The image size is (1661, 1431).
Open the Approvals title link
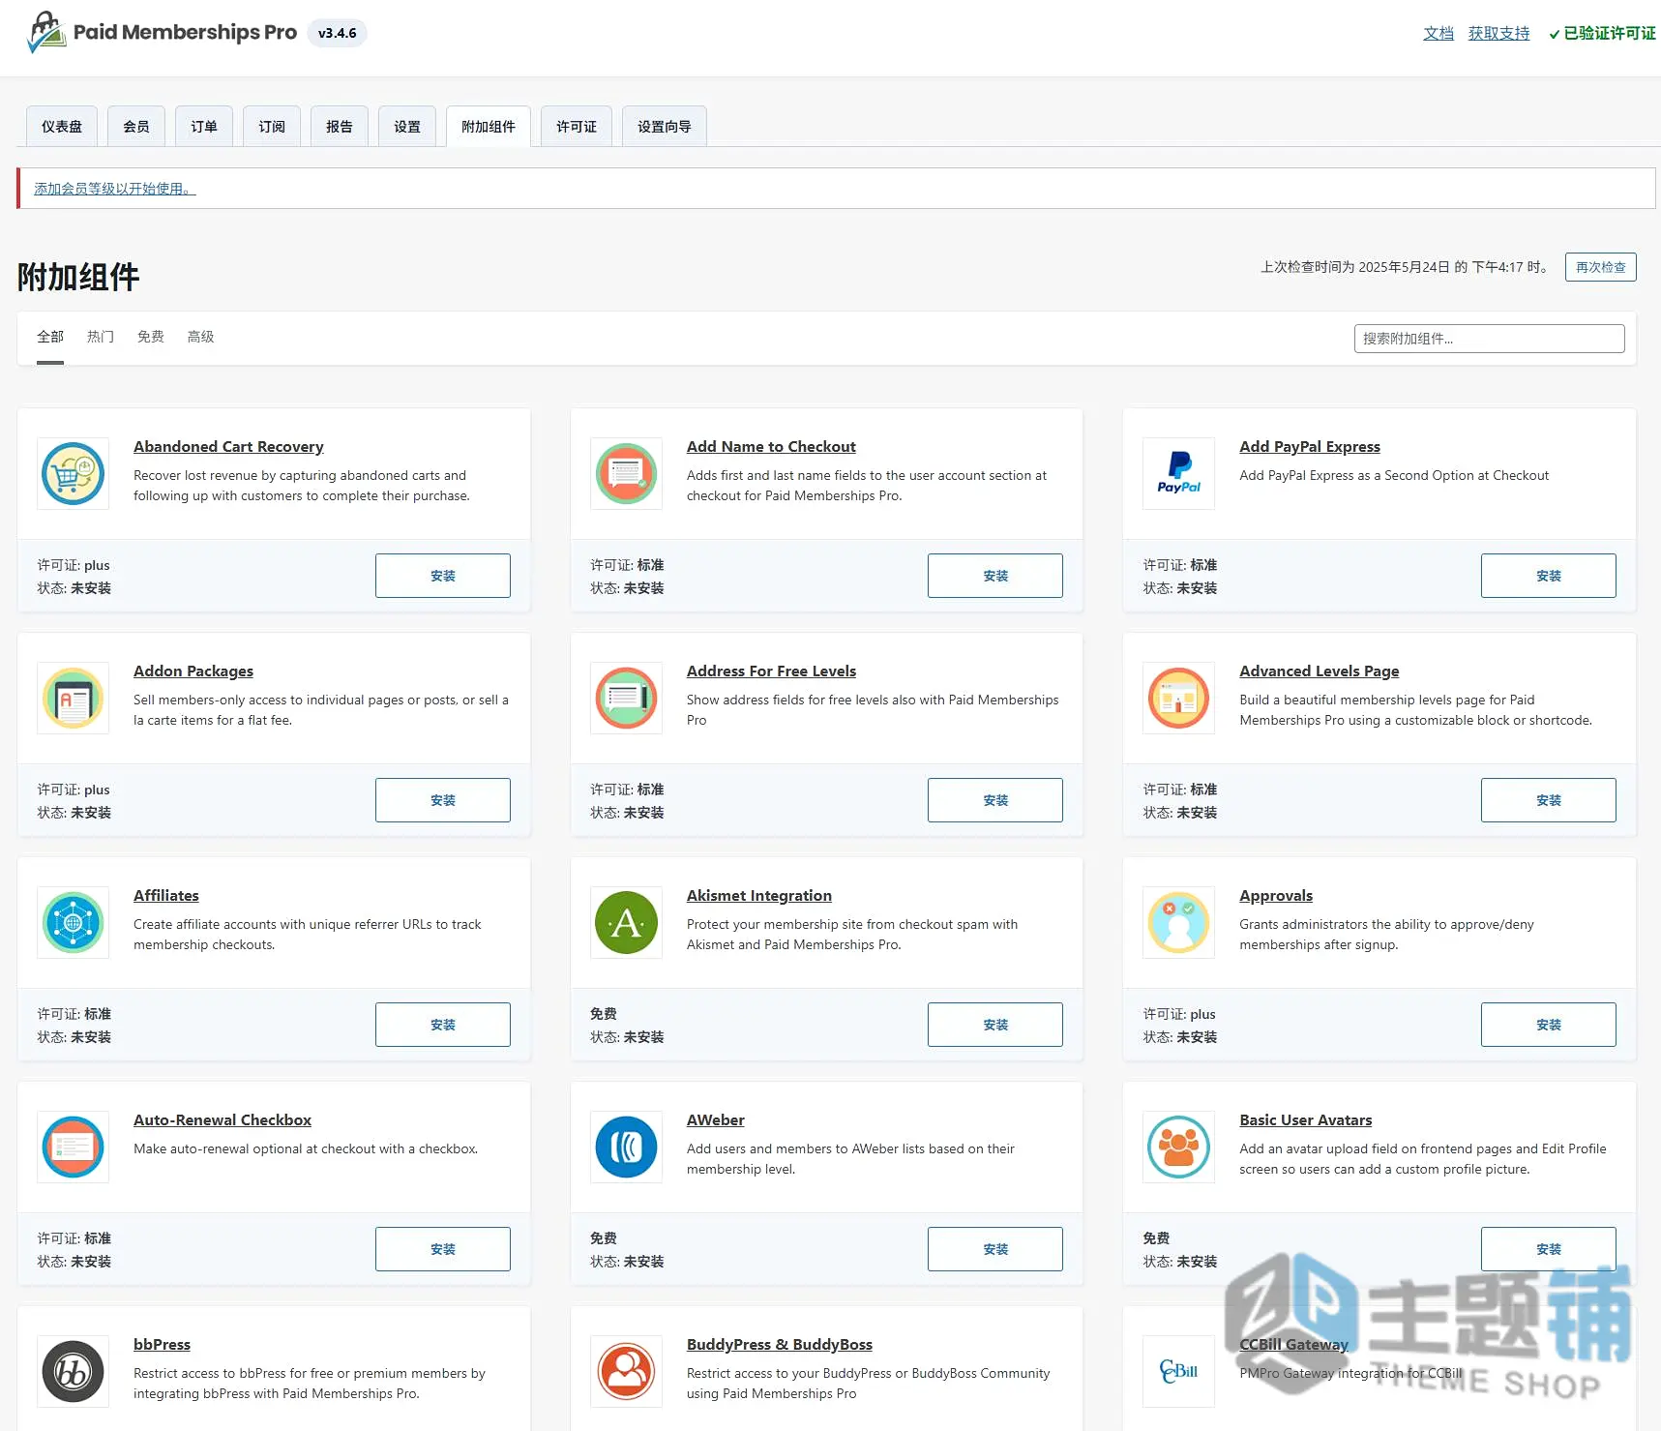(1276, 896)
